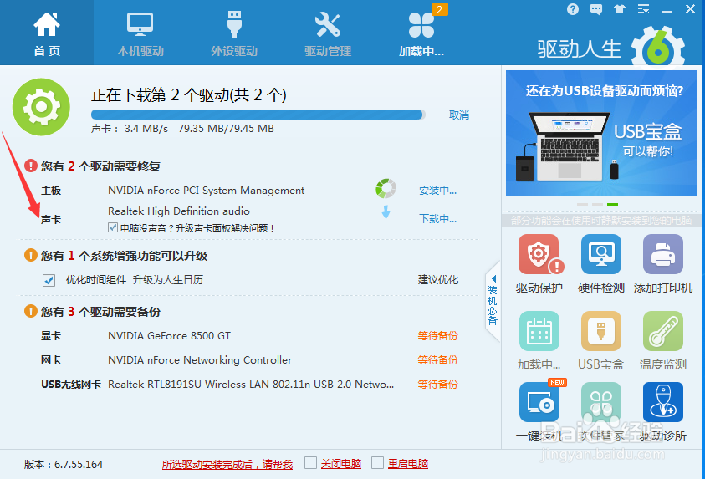Open the 一键装机 tool
Image resolution: width=705 pixels, height=479 pixels.
(539, 411)
